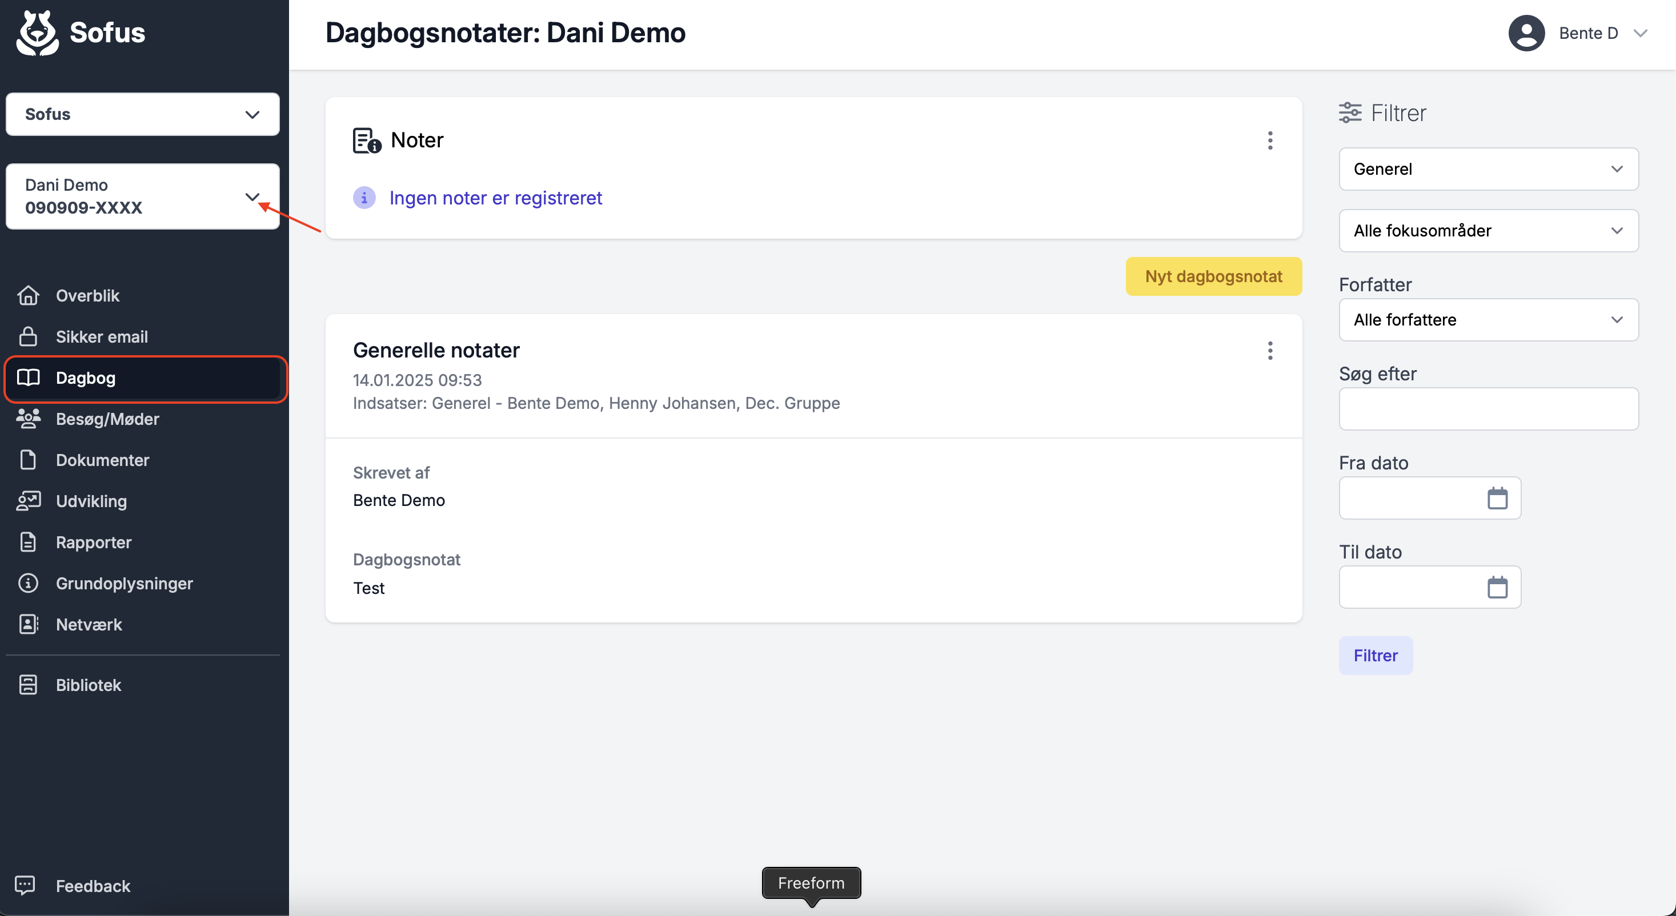Click the Søg efter text field
This screenshot has width=1676, height=916.
click(x=1489, y=409)
